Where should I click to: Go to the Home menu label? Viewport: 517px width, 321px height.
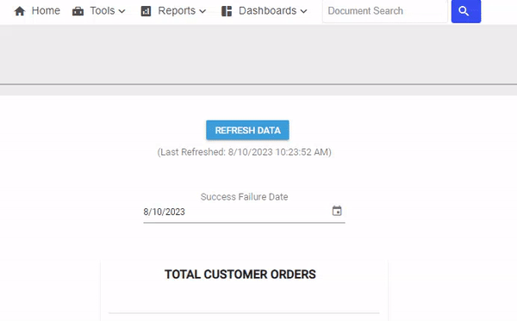tap(46, 11)
